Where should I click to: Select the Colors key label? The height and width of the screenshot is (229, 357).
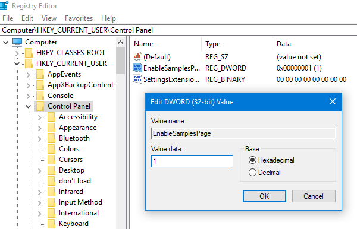pos(69,149)
